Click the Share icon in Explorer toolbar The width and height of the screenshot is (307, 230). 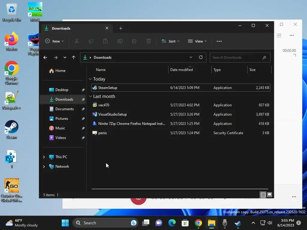(134, 41)
